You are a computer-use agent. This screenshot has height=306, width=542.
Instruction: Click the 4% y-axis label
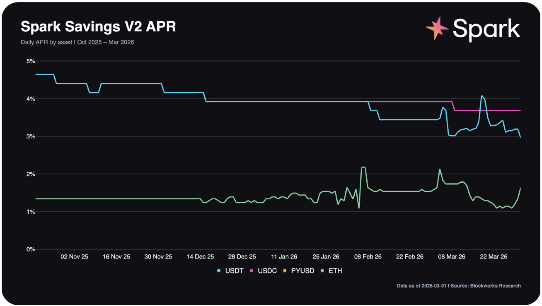click(x=31, y=99)
